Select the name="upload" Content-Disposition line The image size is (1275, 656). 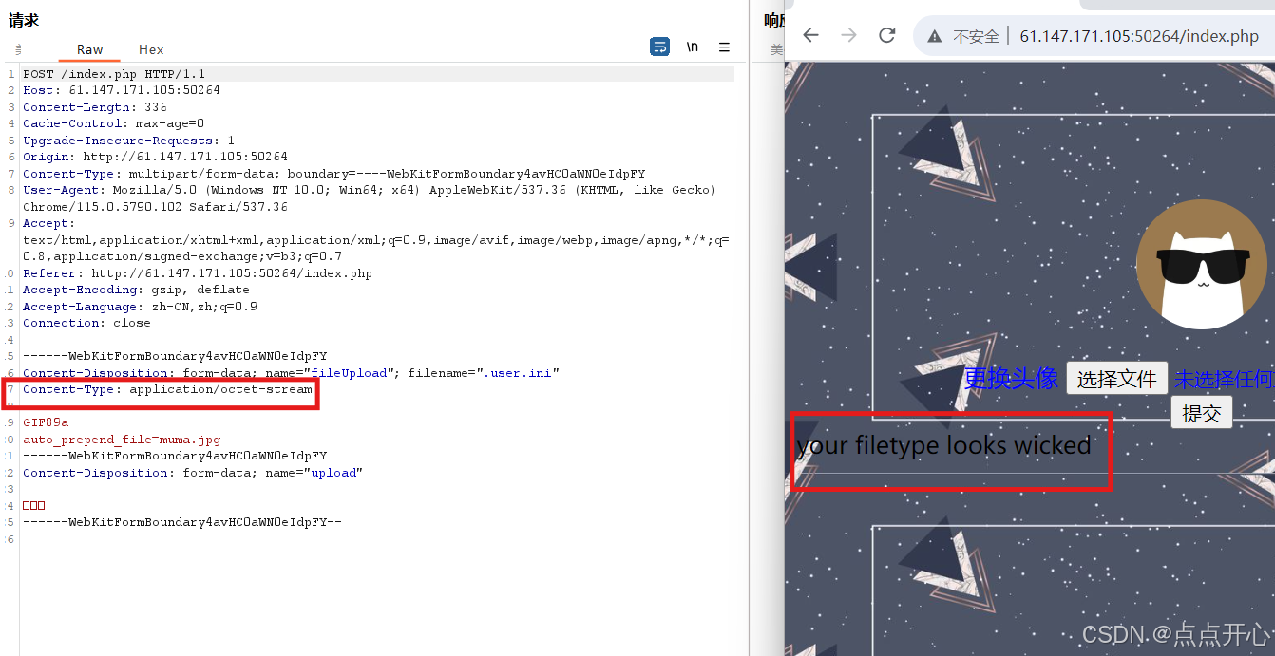tap(193, 473)
